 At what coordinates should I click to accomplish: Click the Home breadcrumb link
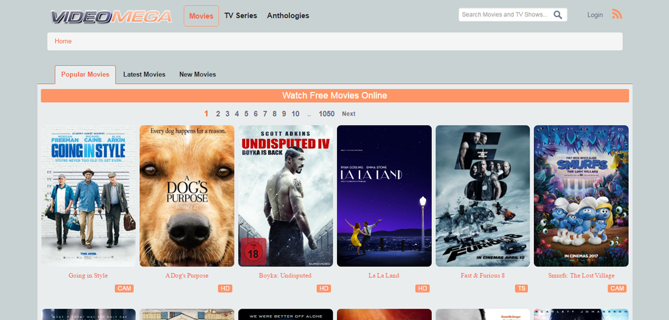(x=63, y=41)
